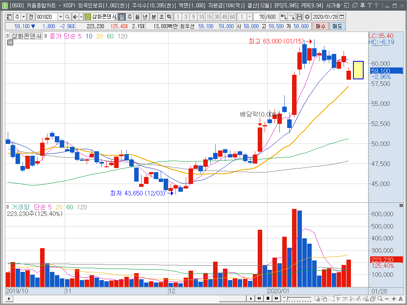Click the duplicate window icon in title bar

(x=355, y=5)
